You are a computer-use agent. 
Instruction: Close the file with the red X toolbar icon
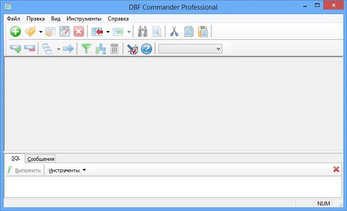[79, 32]
